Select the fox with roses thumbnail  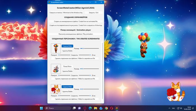(x=56, y=89)
